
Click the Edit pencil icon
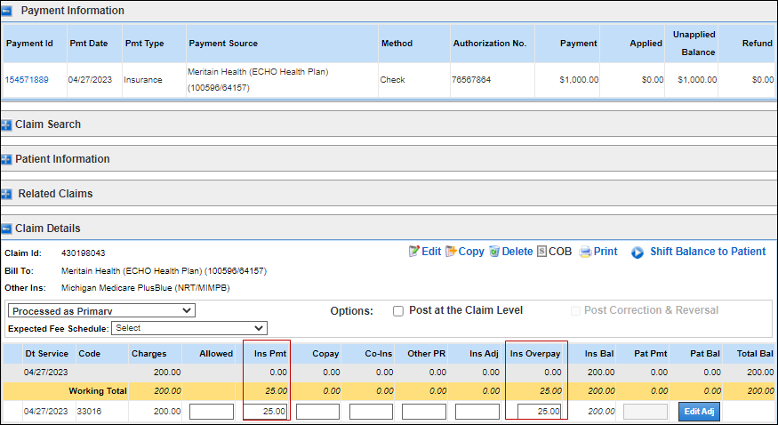click(413, 252)
